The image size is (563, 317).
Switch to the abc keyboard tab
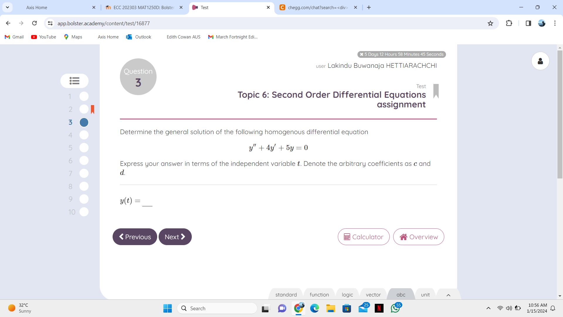pos(401,295)
